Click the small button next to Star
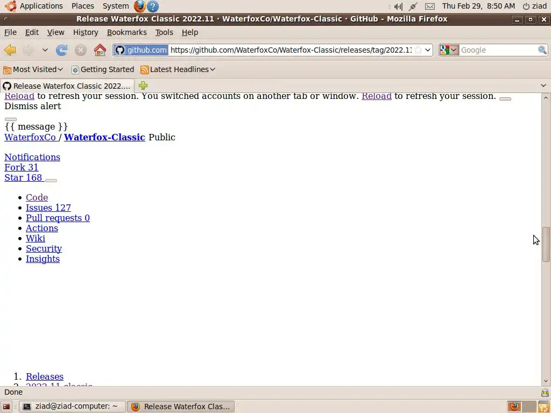This screenshot has width=551, height=413. coord(51,181)
